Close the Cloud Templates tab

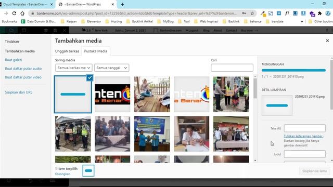(52, 4)
